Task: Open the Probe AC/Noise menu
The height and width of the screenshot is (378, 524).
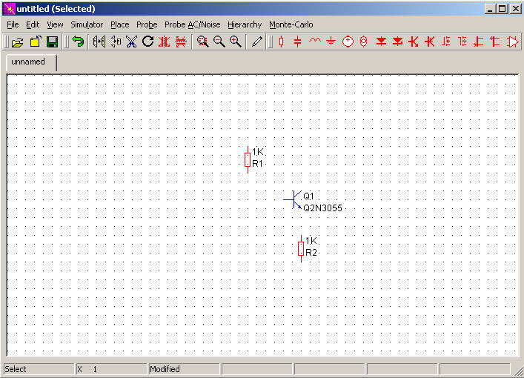Action: tap(192, 24)
